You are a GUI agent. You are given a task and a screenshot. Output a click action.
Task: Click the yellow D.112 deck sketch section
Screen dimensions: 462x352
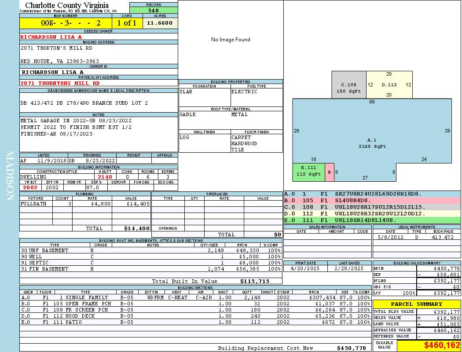[389, 85]
